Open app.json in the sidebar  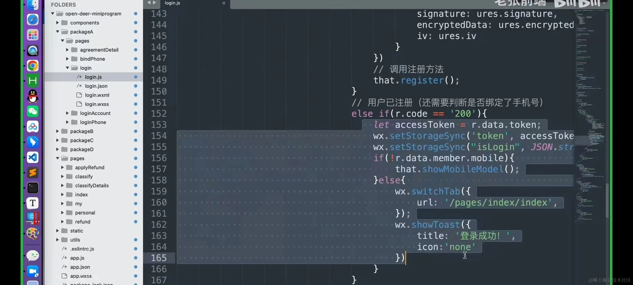[x=80, y=267]
